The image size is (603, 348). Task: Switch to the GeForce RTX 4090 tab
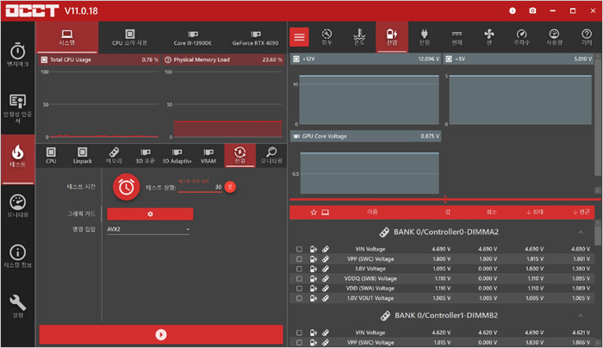pyautogui.click(x=255, y=37)
